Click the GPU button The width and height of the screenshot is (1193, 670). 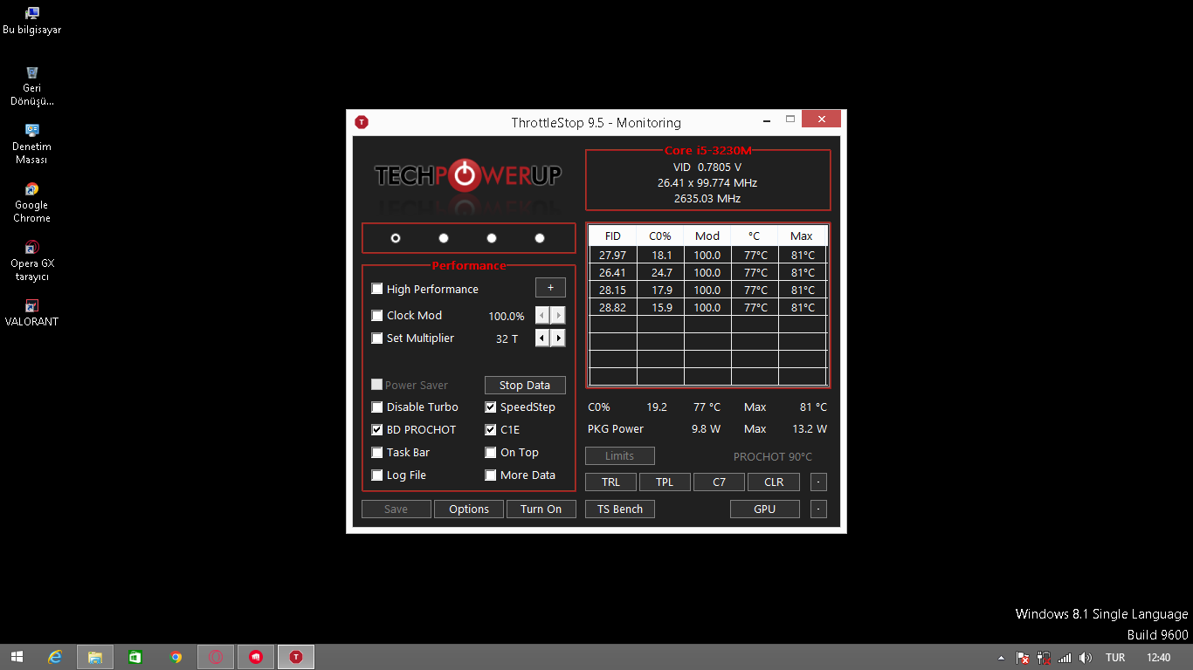(765, 509)
